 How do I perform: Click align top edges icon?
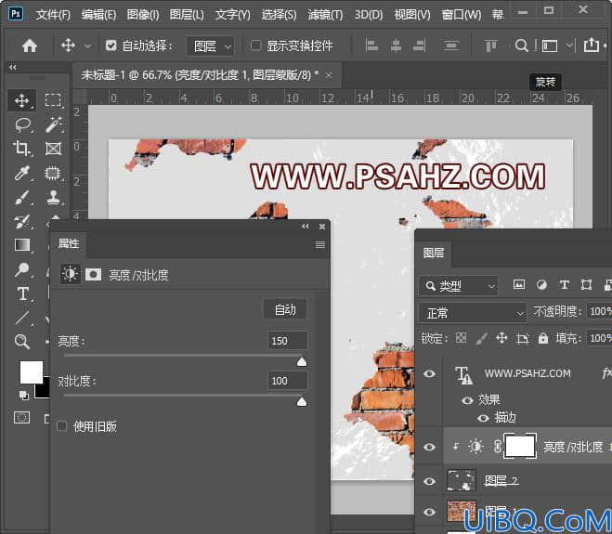490,46
